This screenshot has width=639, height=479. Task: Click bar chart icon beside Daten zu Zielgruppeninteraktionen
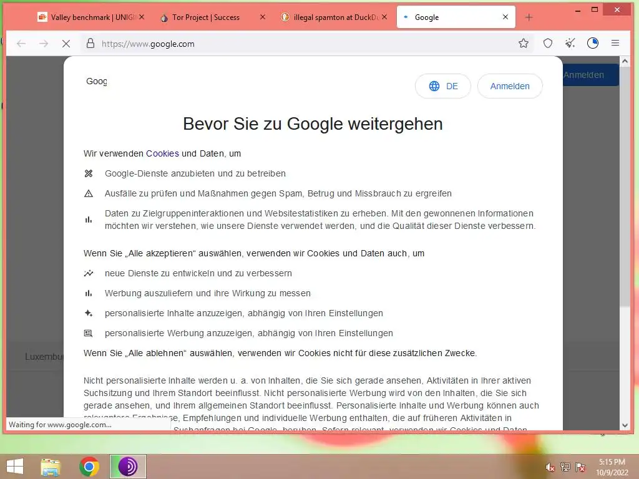(89, 220)
